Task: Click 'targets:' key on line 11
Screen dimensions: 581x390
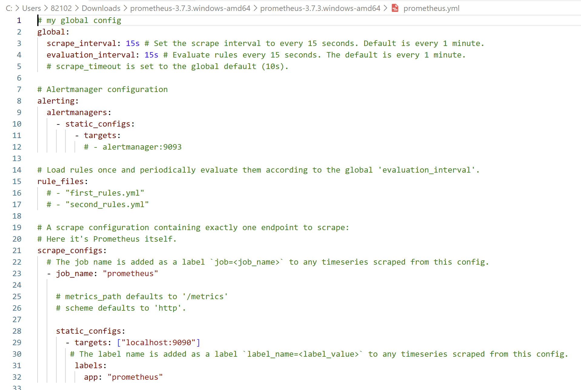Action: pos(102,135)
